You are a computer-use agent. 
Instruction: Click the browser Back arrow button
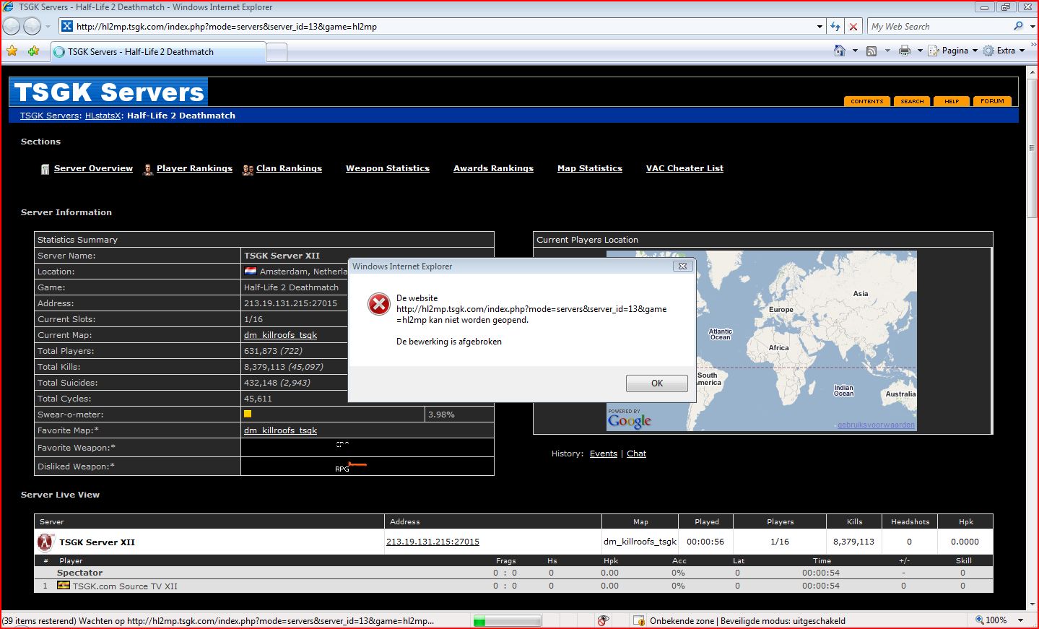[12, 26]
